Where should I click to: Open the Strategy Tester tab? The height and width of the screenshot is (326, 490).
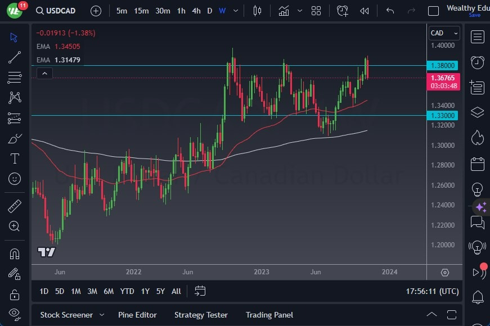coord(201,315)
